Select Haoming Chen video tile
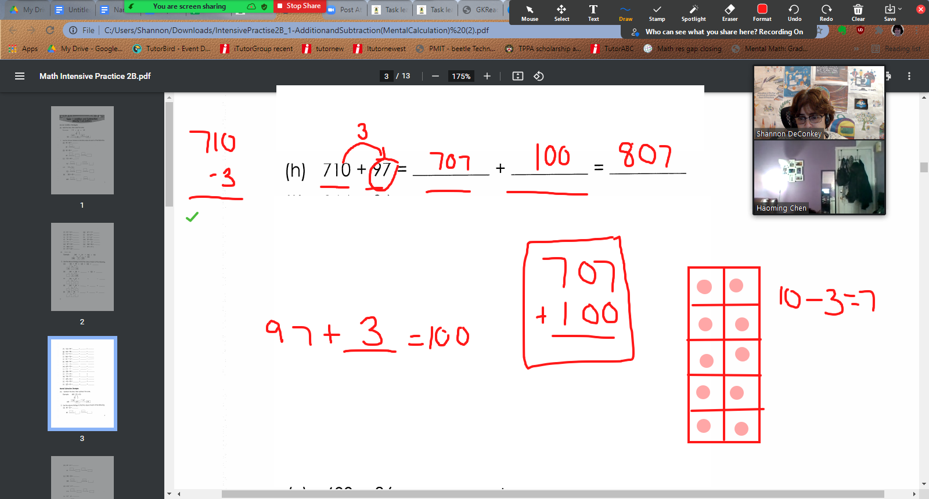 click(x=819, y=177)
